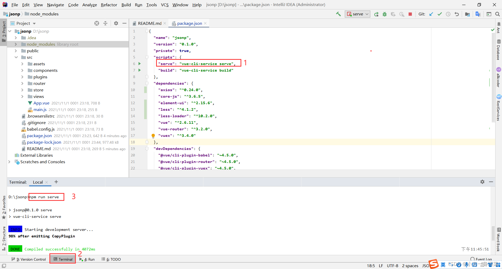The width and height of the screenshot is (502, 269).
Task: Show Git history clock icon
Action: (x=448, y=14)
